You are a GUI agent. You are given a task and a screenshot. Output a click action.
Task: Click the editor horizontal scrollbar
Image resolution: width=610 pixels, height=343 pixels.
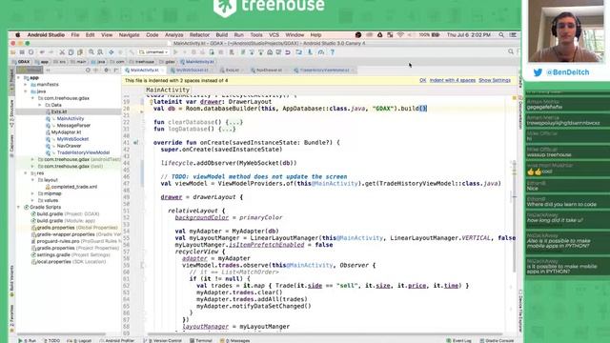325,334
